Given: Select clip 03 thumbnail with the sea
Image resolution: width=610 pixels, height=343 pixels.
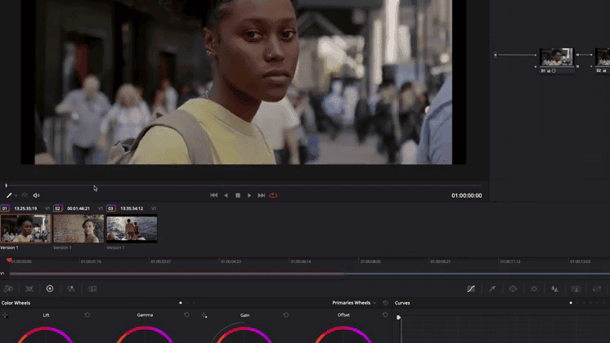Looking at the screenshot, I should click(132, 229).
